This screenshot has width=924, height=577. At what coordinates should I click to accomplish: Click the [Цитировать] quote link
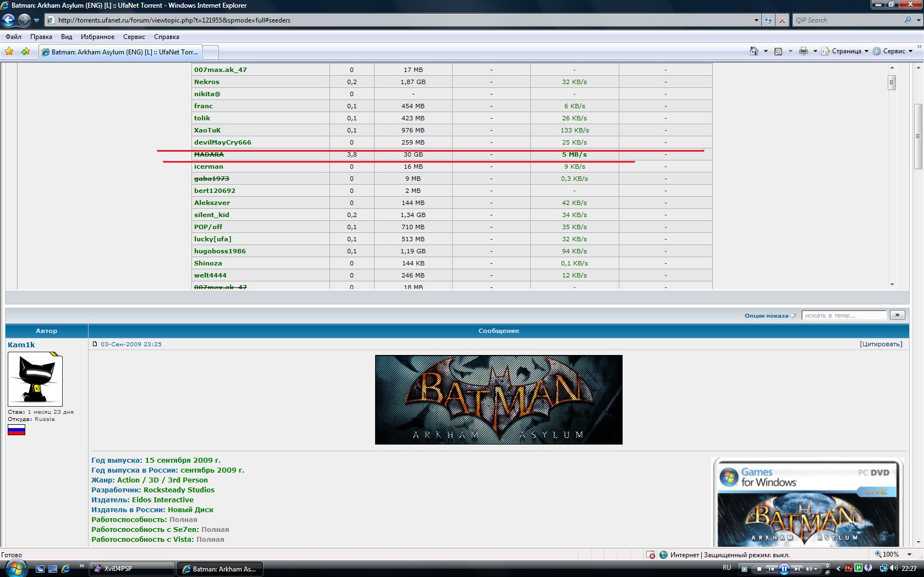coord(881,344)
